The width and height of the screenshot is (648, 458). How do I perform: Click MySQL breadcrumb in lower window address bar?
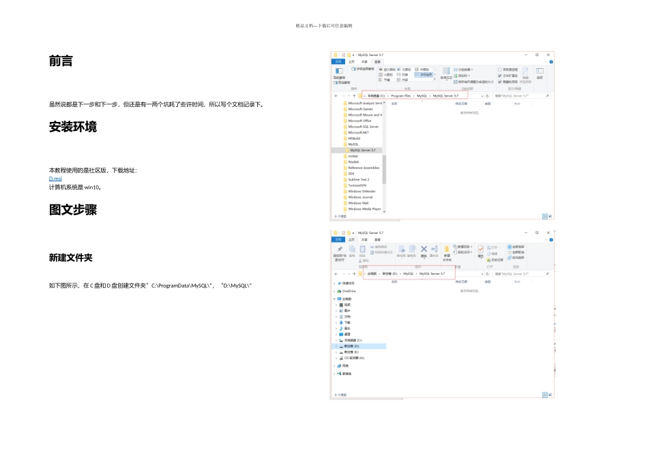click(409, 274)
